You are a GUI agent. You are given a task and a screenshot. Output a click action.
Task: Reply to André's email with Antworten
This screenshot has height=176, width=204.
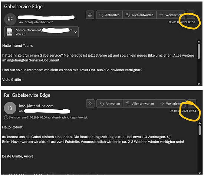click(110, 104)
